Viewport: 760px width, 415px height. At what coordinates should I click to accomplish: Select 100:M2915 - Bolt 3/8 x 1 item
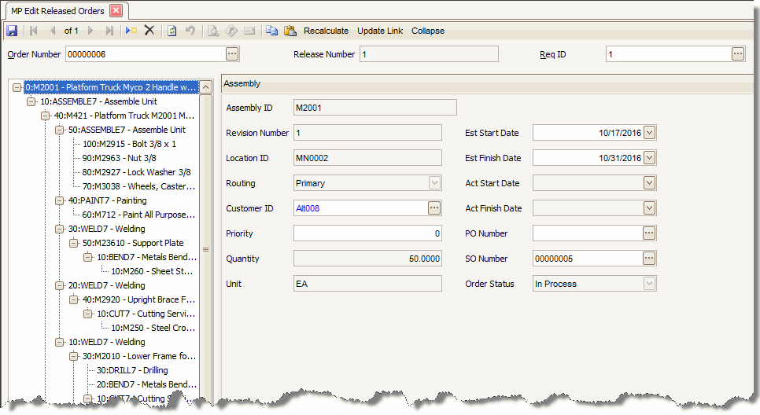pyautogui.click(x=129, y=144)
